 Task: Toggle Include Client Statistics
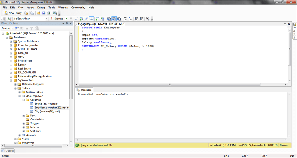coord(103,19)
